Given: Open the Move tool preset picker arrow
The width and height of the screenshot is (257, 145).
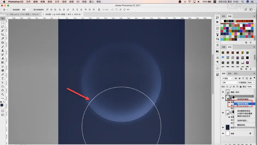Looking at the screenshot, I should tap(7, 10).
